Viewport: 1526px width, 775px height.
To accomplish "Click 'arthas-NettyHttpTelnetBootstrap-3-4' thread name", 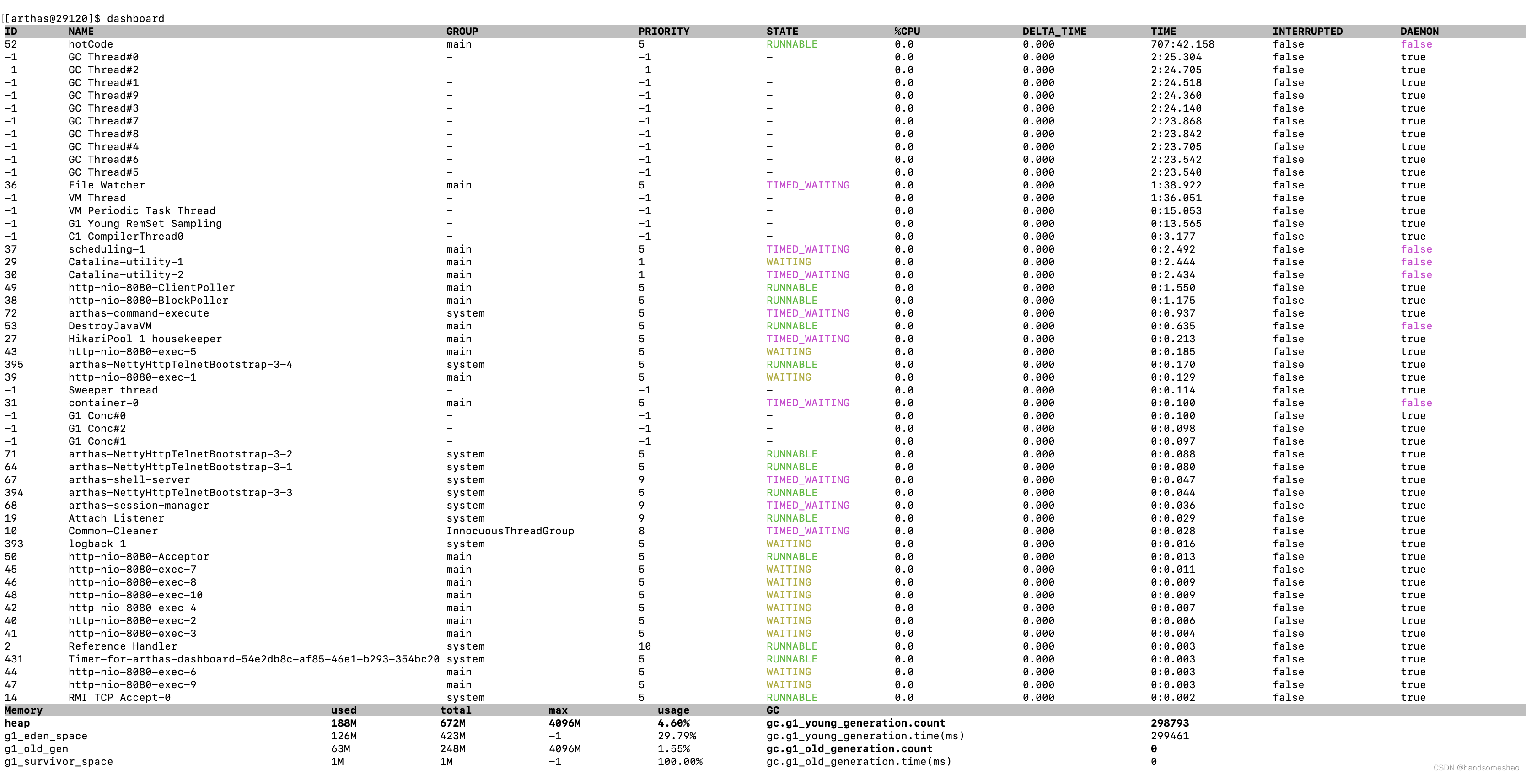I will [x=181, y=364].
